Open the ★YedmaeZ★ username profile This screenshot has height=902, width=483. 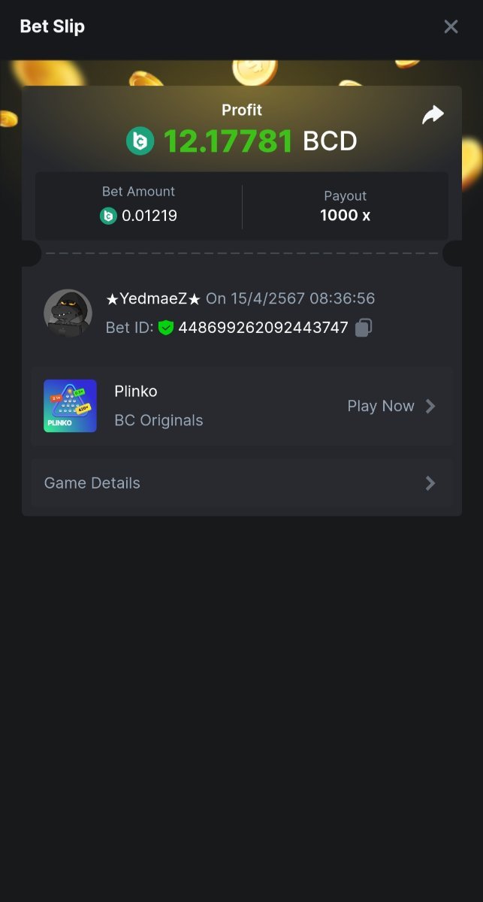click(x=153, y=298)
